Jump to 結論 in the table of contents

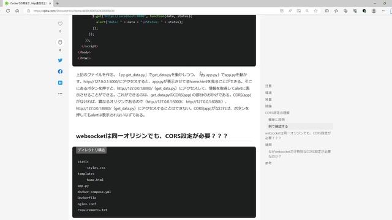pyautogui.click(x=268, y=106)
